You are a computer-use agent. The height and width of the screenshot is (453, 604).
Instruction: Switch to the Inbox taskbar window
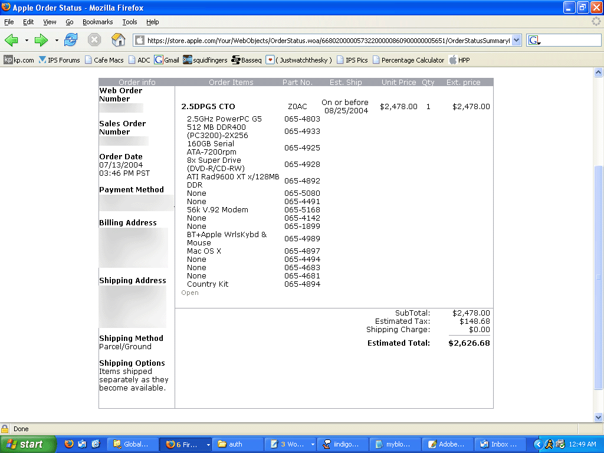click(x=500, y=444)
